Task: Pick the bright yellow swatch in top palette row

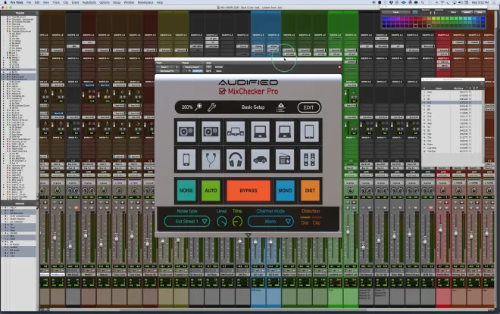Action: 433,18
